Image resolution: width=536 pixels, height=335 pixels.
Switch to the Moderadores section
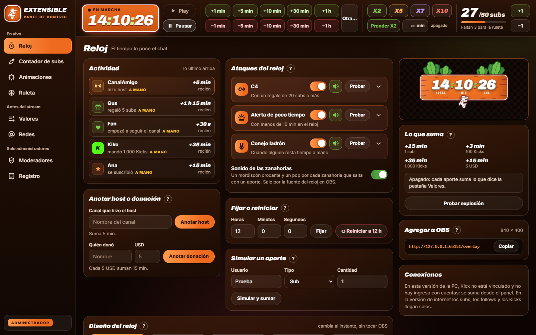(38, 160)
